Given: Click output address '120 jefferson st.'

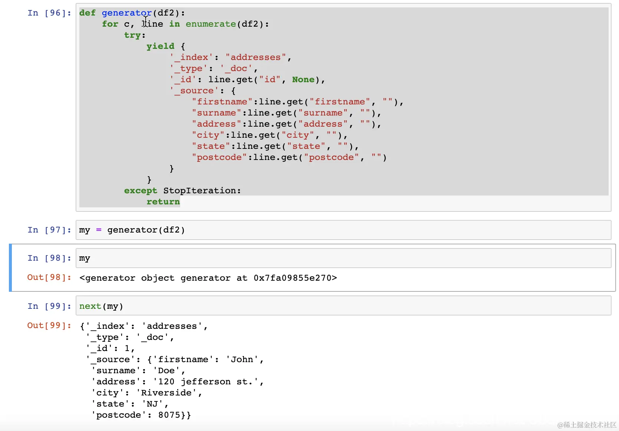Looking at the screenshot, I should point(206,382).
